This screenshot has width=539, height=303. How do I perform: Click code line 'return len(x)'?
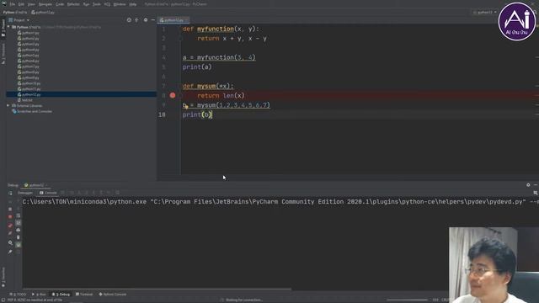221,95
